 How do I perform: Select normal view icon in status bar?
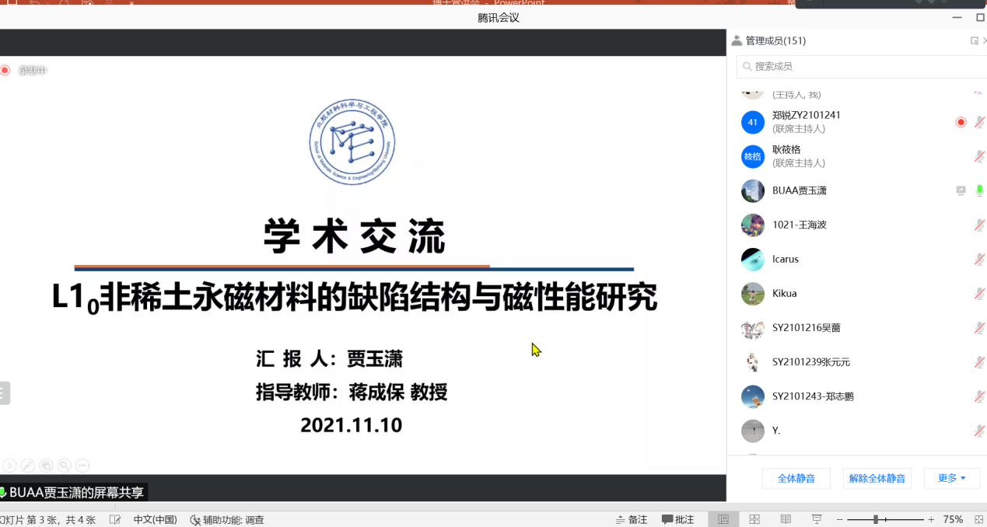pos(723,519)
